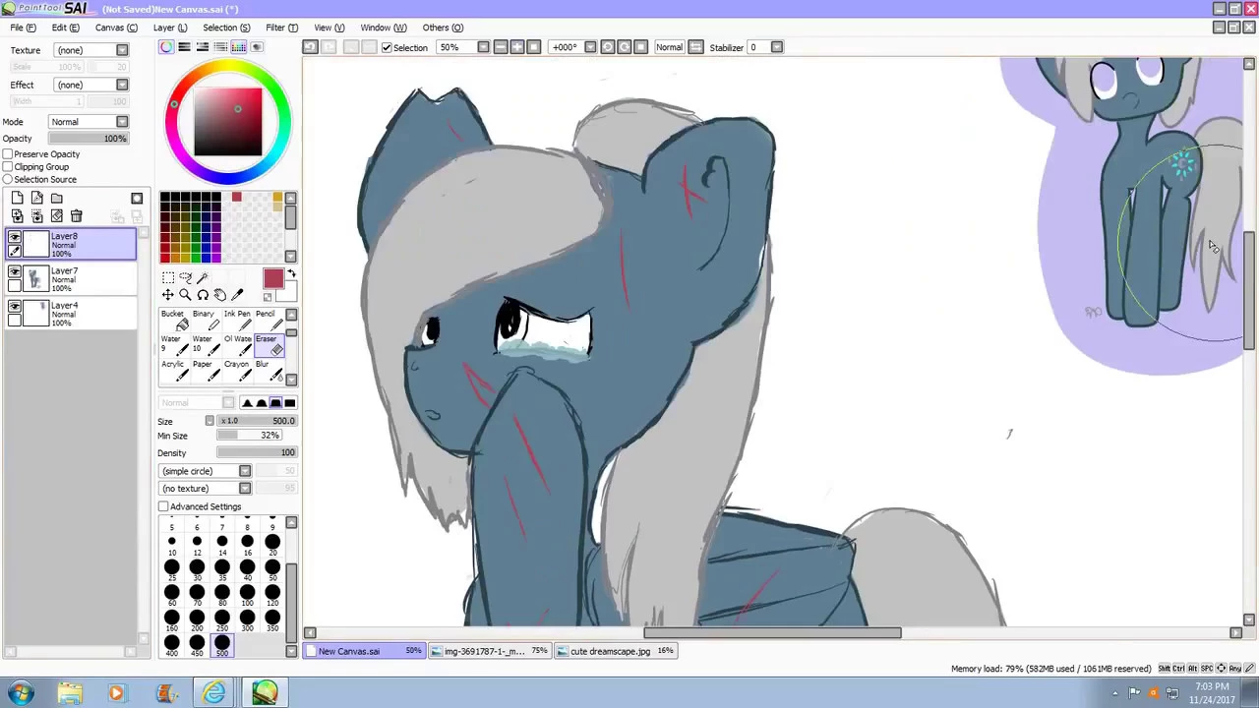
Task: Select the Pencil tool
Action: tap(268, 320)
